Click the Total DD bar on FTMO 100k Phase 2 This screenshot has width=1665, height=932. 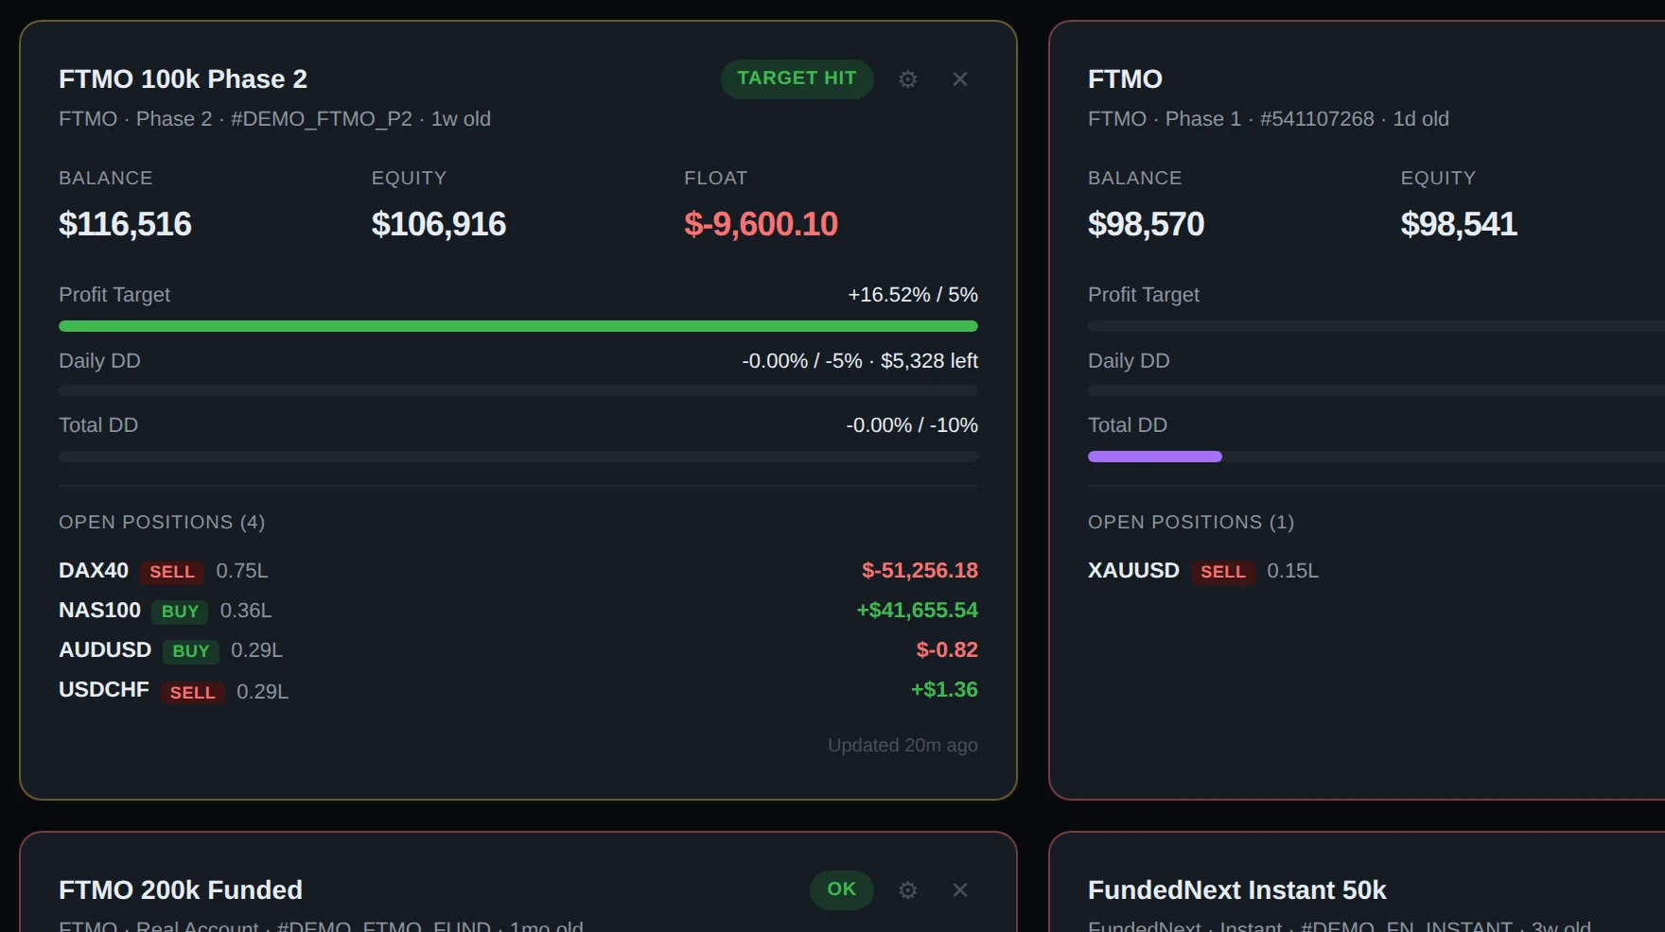coord(518,457)
